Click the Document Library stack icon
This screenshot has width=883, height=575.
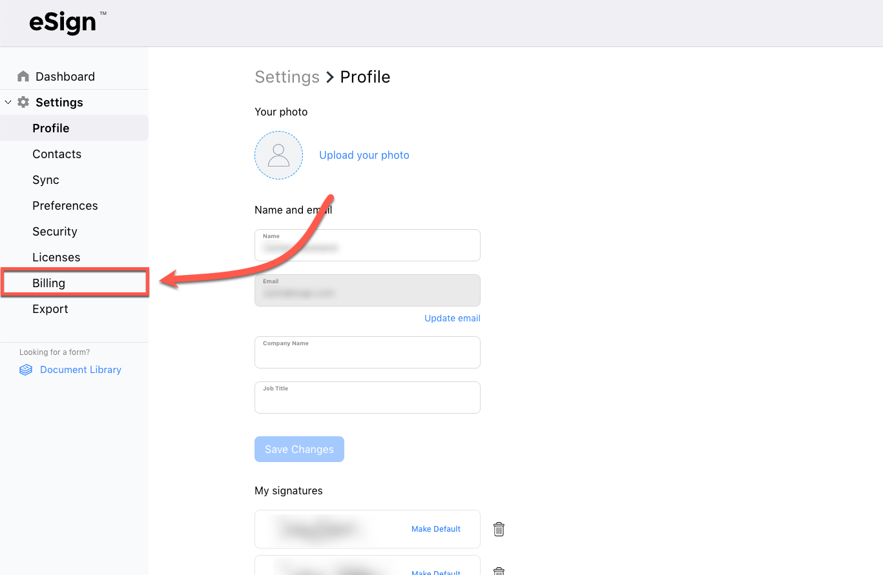tap(26, 370)
